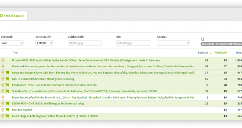Click lightbulb icon beside Bieco Steckenpferd
Image resolution: width=242 pixels, height=128 pixels.
click(x=3, y=97)
